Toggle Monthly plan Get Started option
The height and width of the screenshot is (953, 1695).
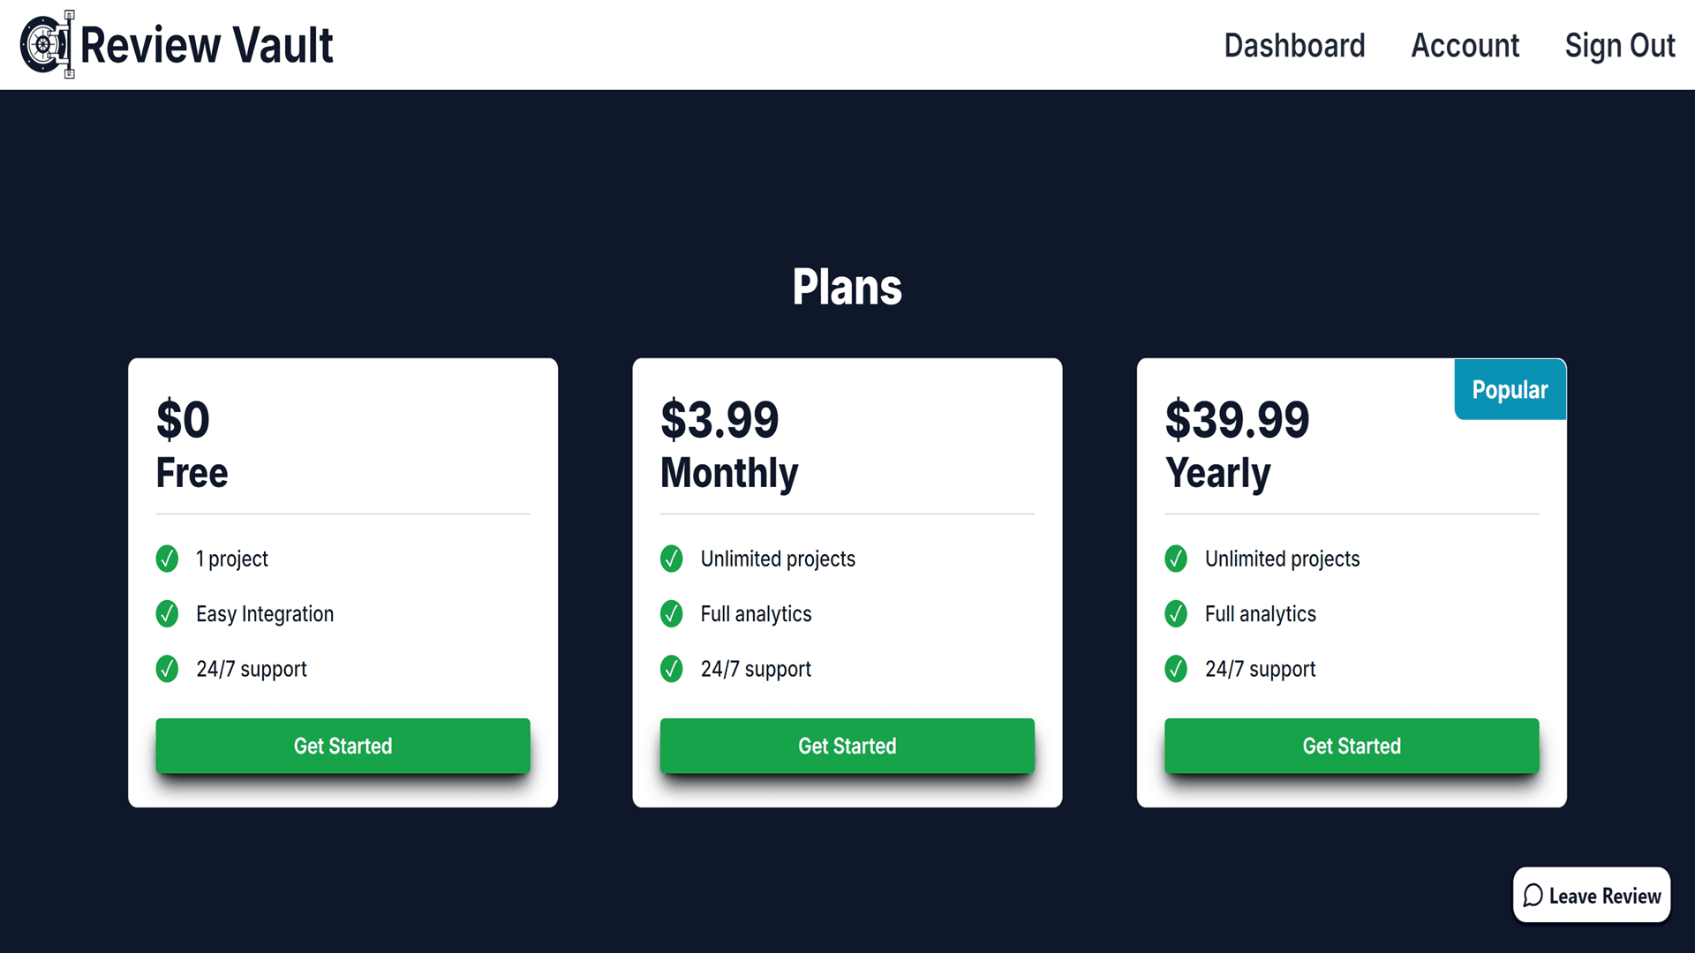coord(847,745)
